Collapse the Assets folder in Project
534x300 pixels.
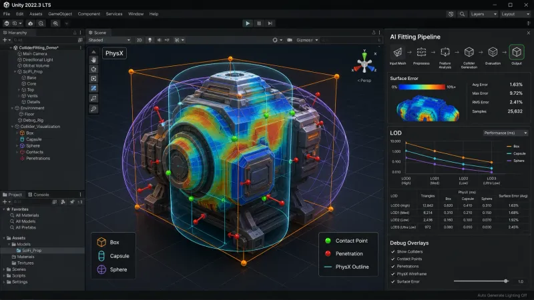coord(4,238)
